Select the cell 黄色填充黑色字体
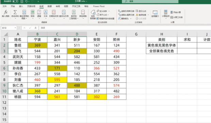Image resolution: width=211 pixels, height=123 pixels. click(162, 45)
